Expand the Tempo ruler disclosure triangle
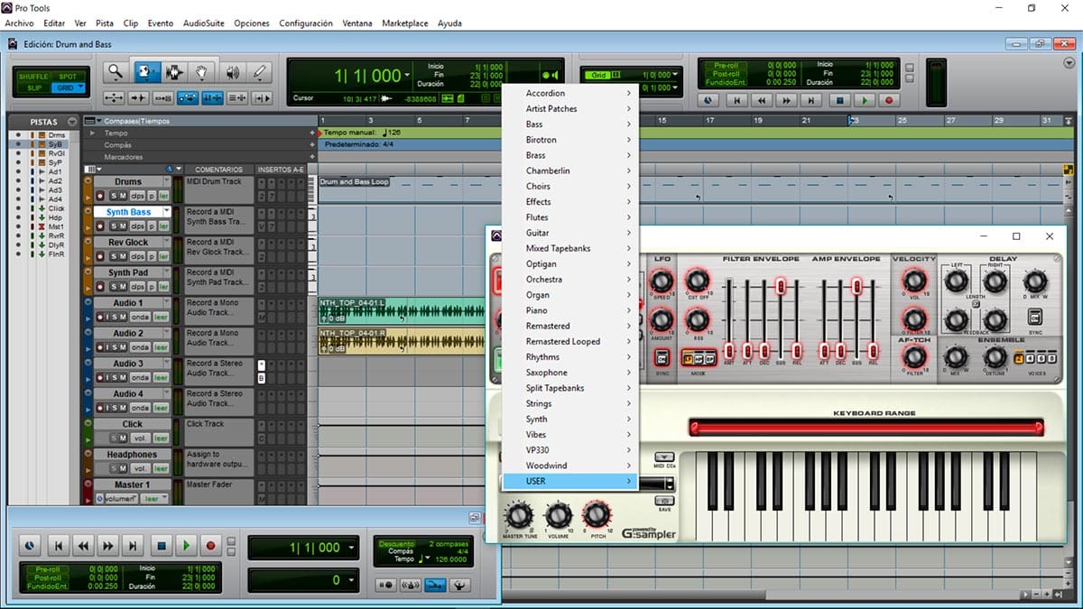1083x609 pixels. coord(91,133)
